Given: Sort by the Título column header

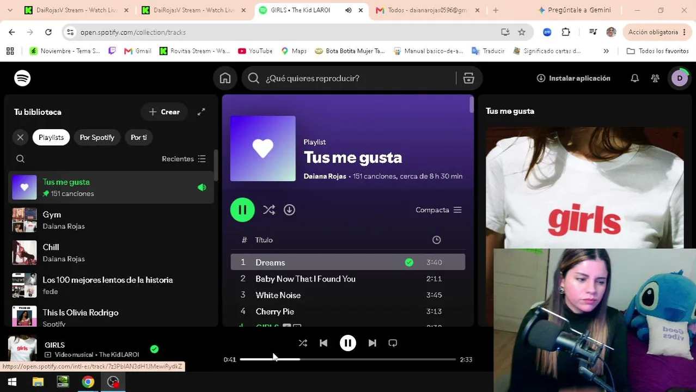Looking at the screenshot, I should (x=264, y=240).
